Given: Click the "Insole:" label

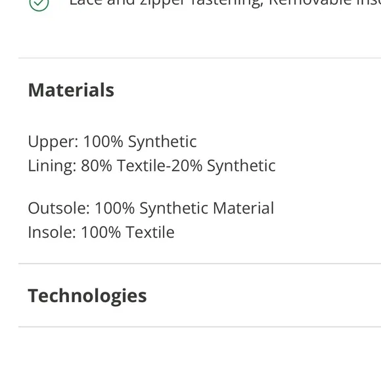Looking at the screenshot, I should coord(52,233).
